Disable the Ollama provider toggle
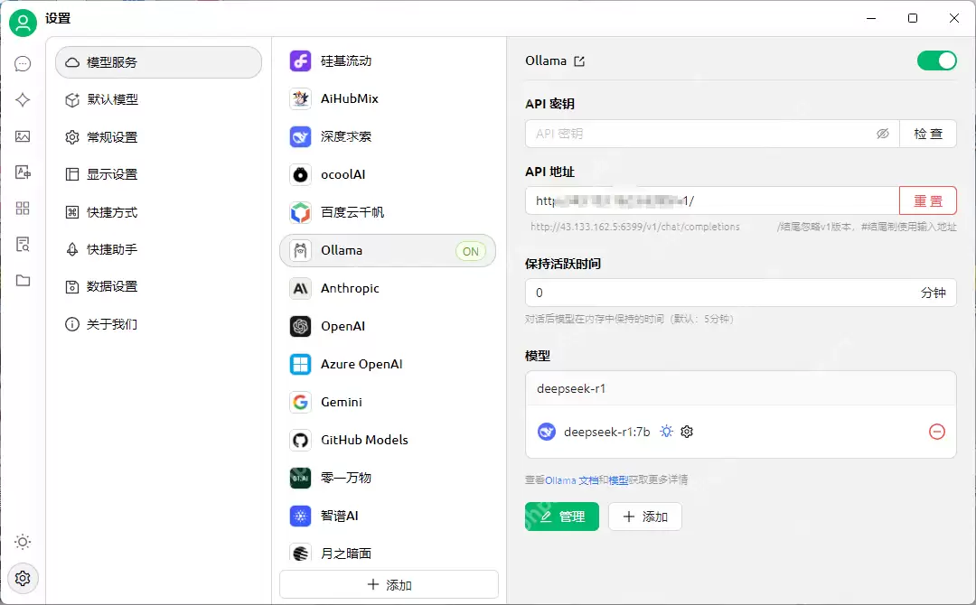This screenshot has width=976, height=605. tap(937, 60)
